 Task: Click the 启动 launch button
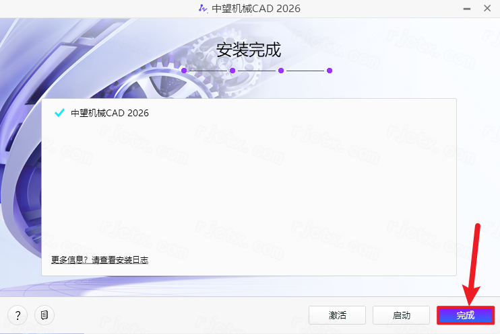(x=401, y=315)
